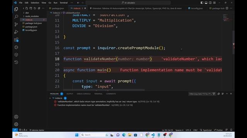Open the Explorer view in activity bar
This screenshot has height=138, width=247.
16,9
